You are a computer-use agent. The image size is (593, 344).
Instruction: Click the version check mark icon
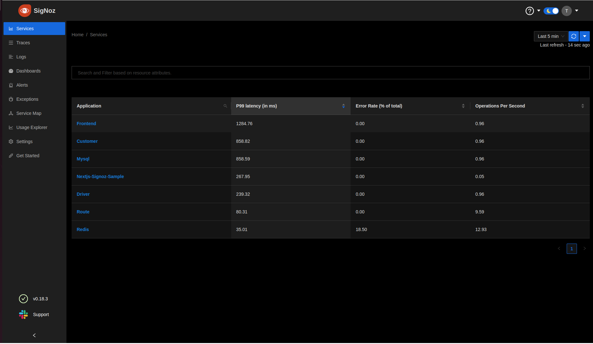click(23, 299)
